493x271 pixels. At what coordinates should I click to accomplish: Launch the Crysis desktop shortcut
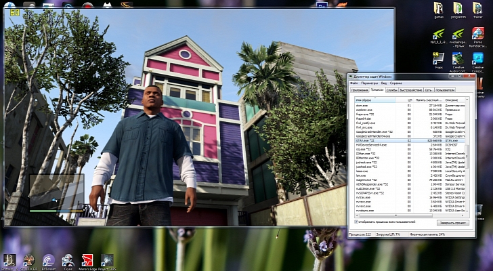pos(68,260)
